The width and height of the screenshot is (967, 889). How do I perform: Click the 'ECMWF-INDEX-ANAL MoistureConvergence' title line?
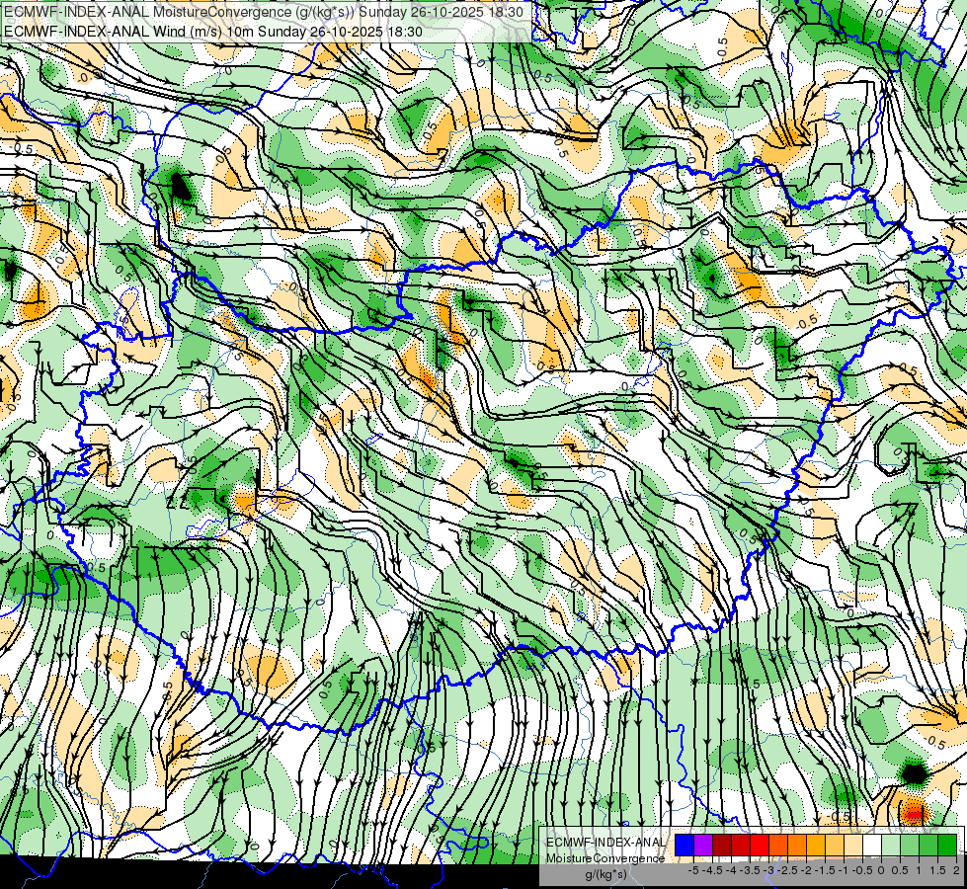(264, 12)
